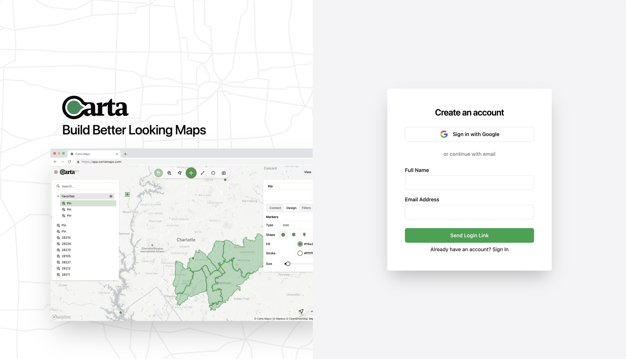Select the Carta Maps browser tab
626x359 pixels.
(x=94, y=154)
